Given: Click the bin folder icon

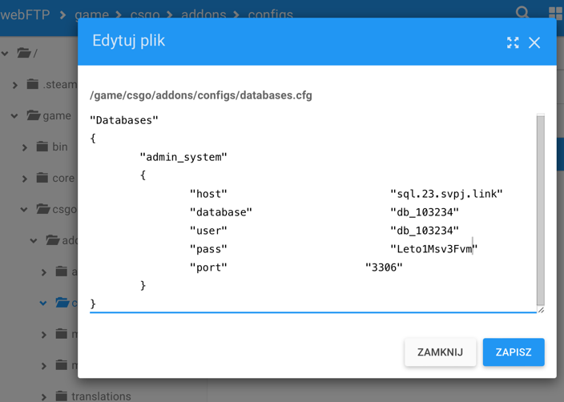Looking at the screenshot, I should [x=42, y=147].
